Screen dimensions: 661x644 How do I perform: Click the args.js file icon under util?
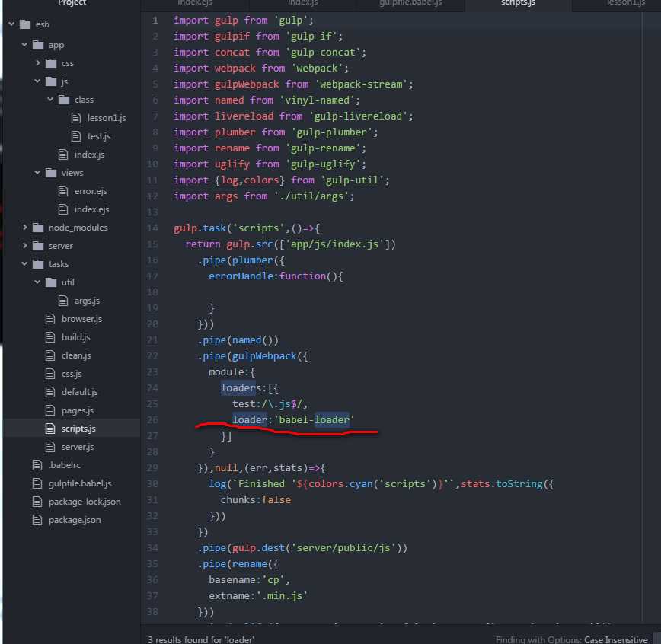[x=62, y=301]
